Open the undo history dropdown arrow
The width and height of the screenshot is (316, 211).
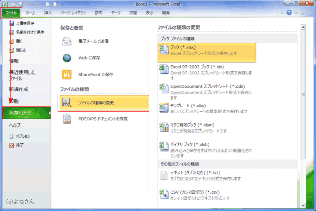coord(32,4)
